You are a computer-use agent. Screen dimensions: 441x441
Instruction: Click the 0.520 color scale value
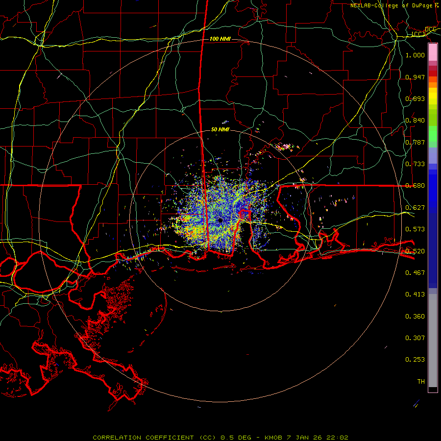click(415, 251)
